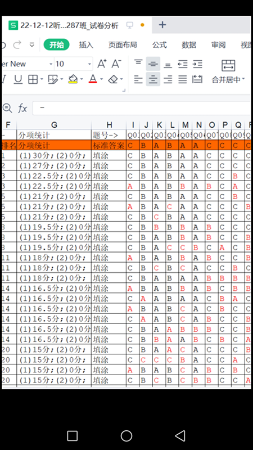Screen dimensions: 253x450
Task: Open the font size 10 dropdown
Action: pyautogui.click(x=90, y=64)
